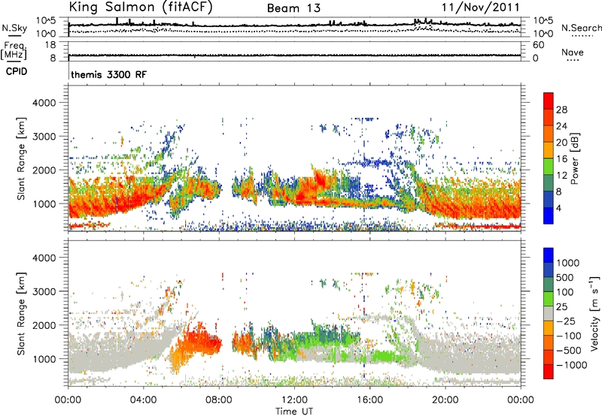Click the power colorbar label '12'
Viewport: 602px width, 416px height.
coord(561,176)
